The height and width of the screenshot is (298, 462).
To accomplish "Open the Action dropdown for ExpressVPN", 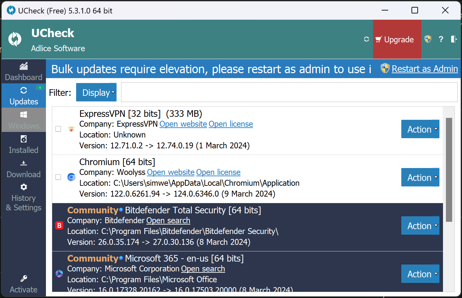I will click(420, 129).
